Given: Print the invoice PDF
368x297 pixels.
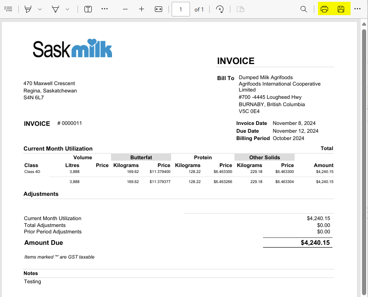Looking at the screenshot, I should (x=324, y=9).
